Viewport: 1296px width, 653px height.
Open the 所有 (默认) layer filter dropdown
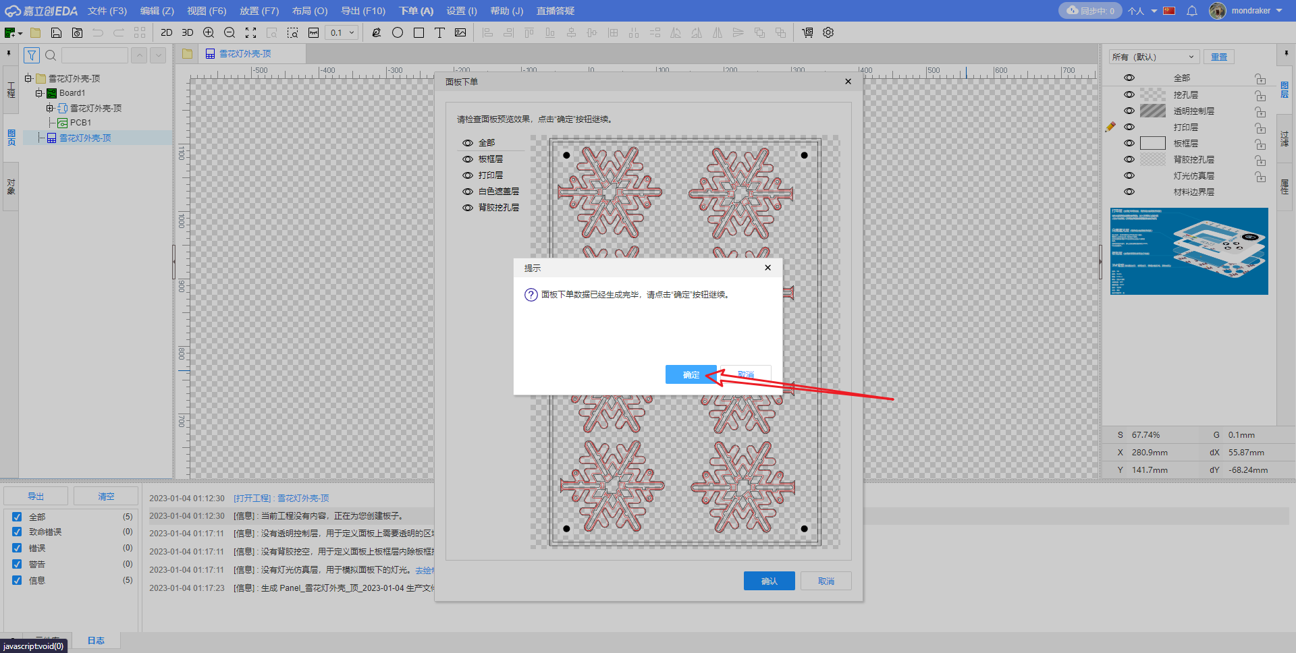(1154, 57)
